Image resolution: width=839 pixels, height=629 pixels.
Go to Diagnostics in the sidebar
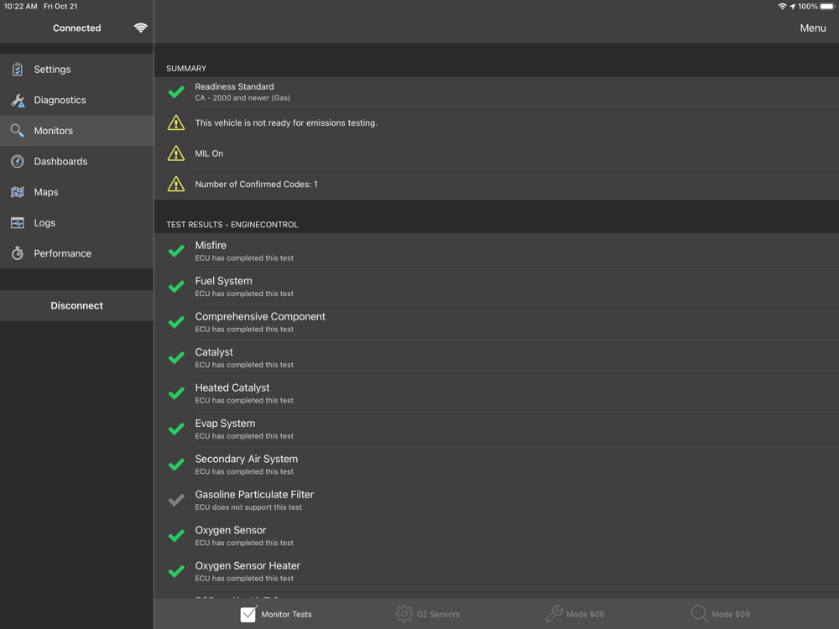tap(77, 100)
